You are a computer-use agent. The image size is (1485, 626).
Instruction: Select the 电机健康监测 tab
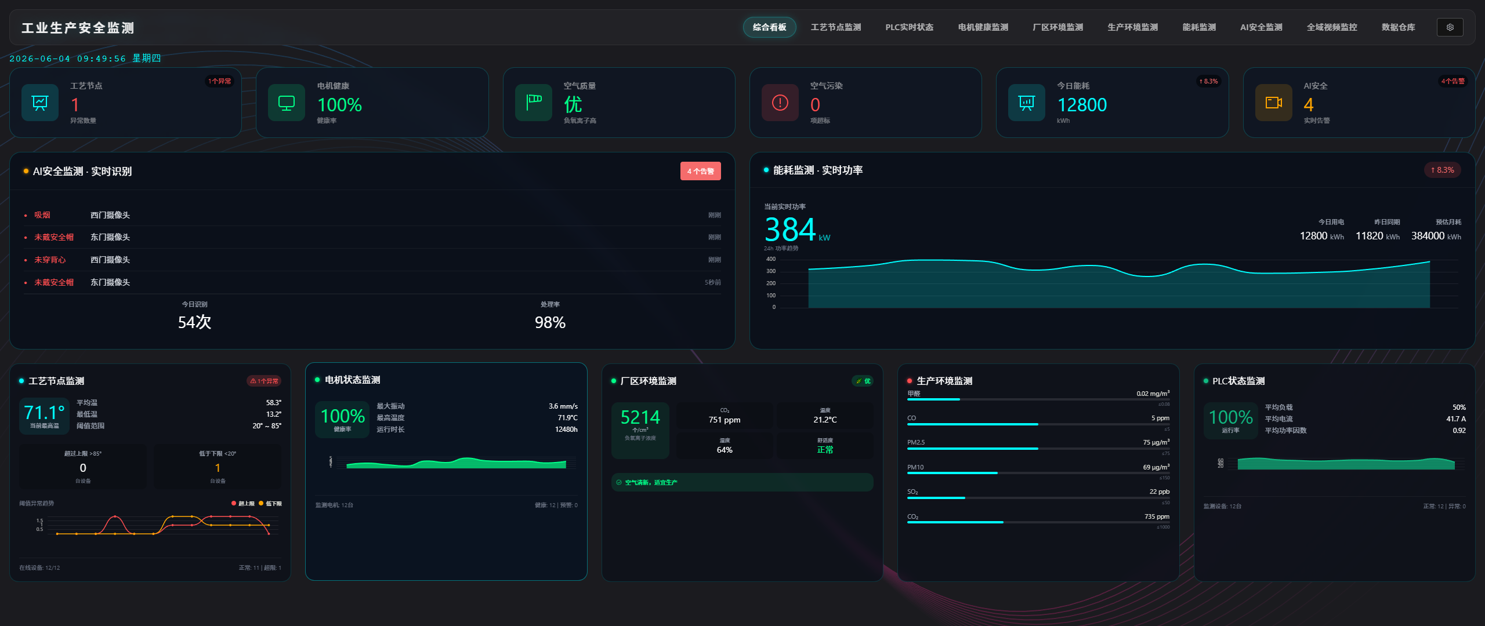point(983,27)
